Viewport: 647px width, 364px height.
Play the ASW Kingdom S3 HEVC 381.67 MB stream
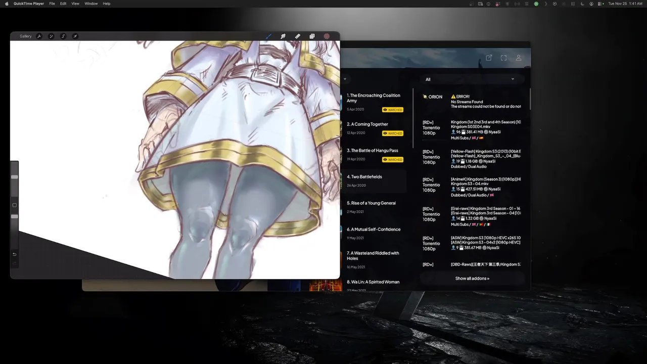471,243
